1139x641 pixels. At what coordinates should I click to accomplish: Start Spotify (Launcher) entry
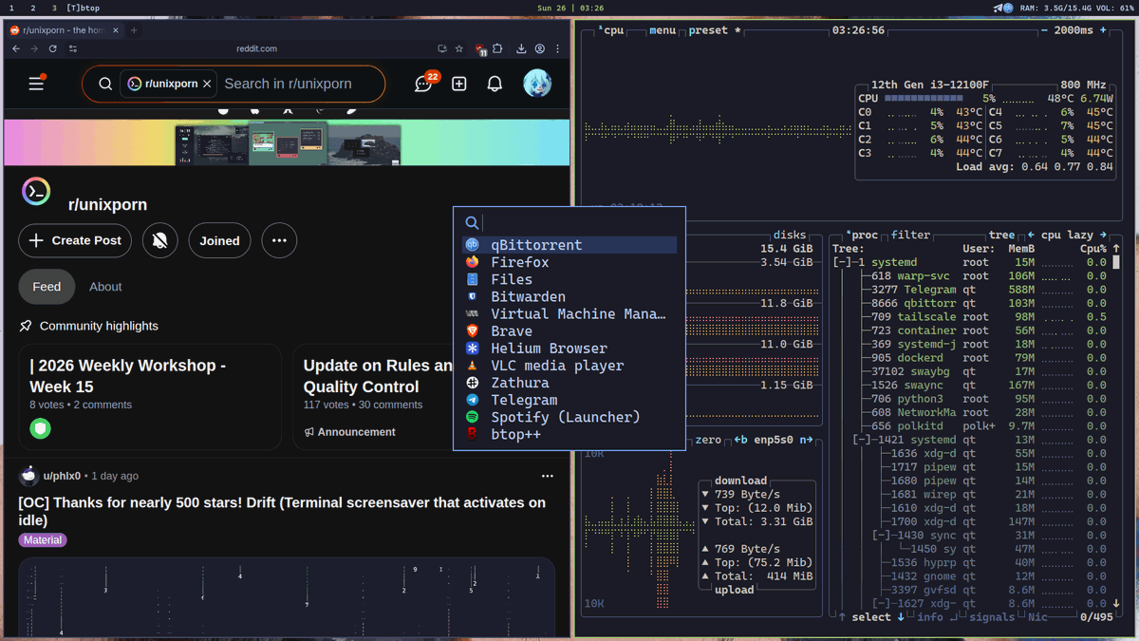(569, 417)
